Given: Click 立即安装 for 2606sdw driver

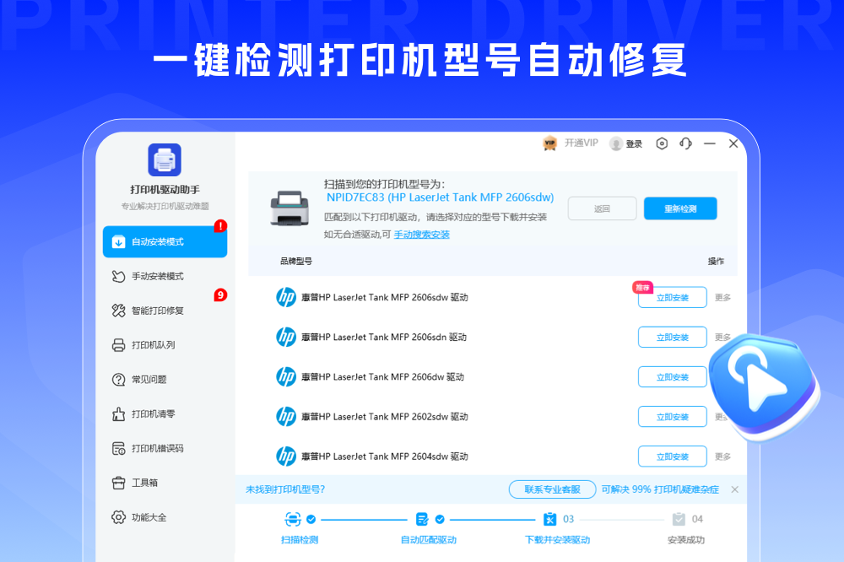Looking at the screenshot, I should point(673,298).
